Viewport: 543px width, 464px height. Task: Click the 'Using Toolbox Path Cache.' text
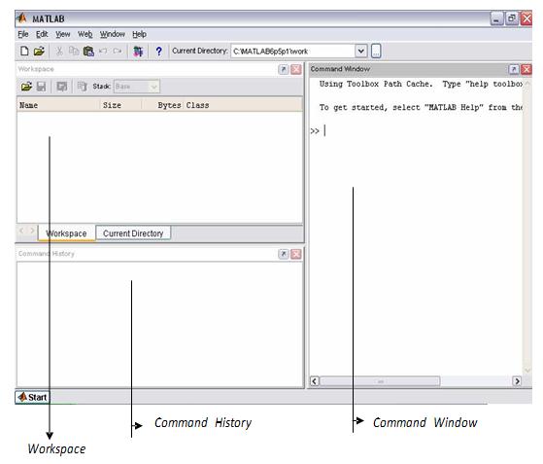pyautogui.click(x=376, y=84)
